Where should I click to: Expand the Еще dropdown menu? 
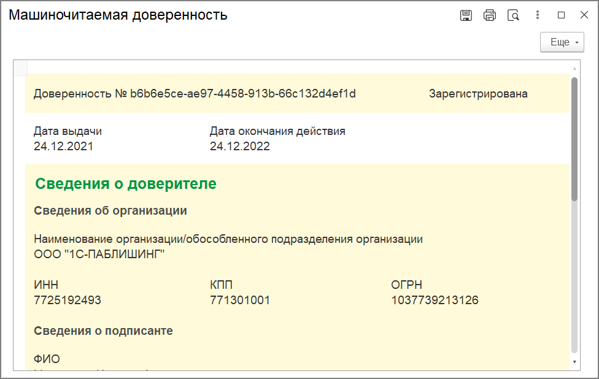(x=562, y=42)
